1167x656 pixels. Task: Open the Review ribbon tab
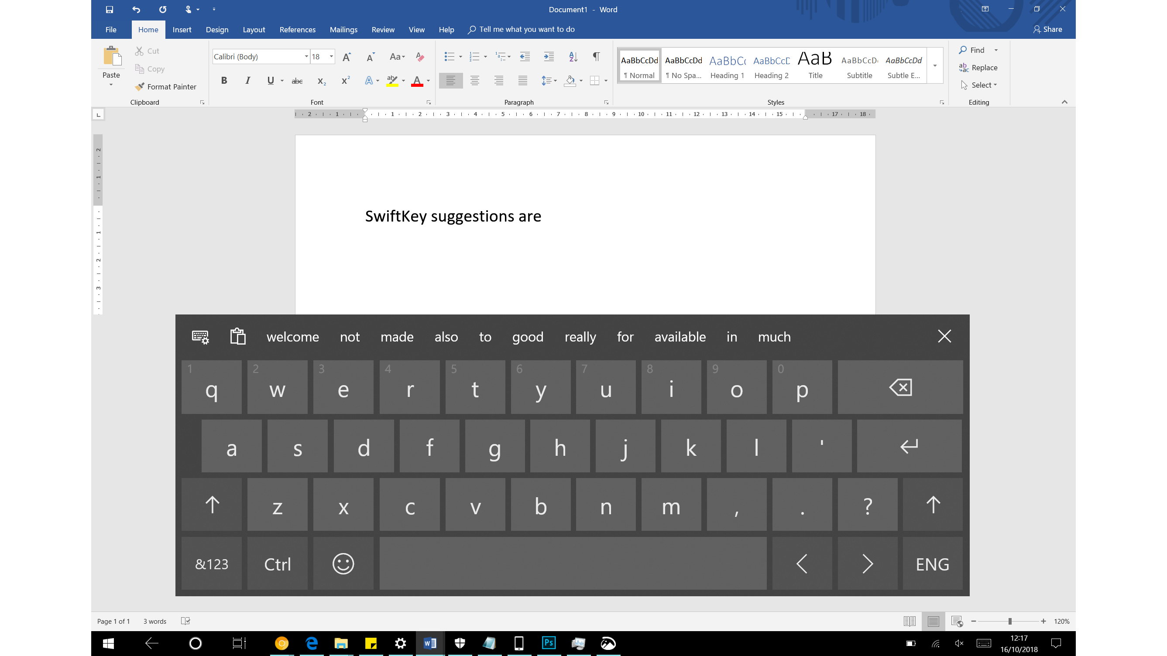(x=383, y=29)
